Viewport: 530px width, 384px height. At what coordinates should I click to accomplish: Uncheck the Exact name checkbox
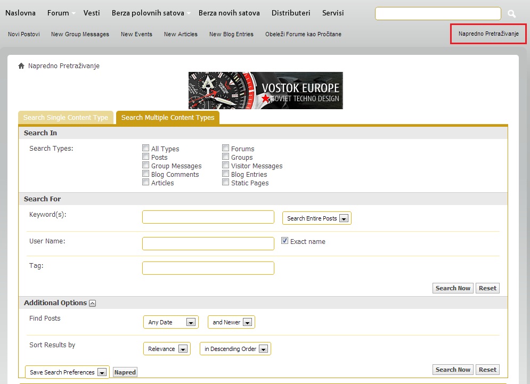285,241
